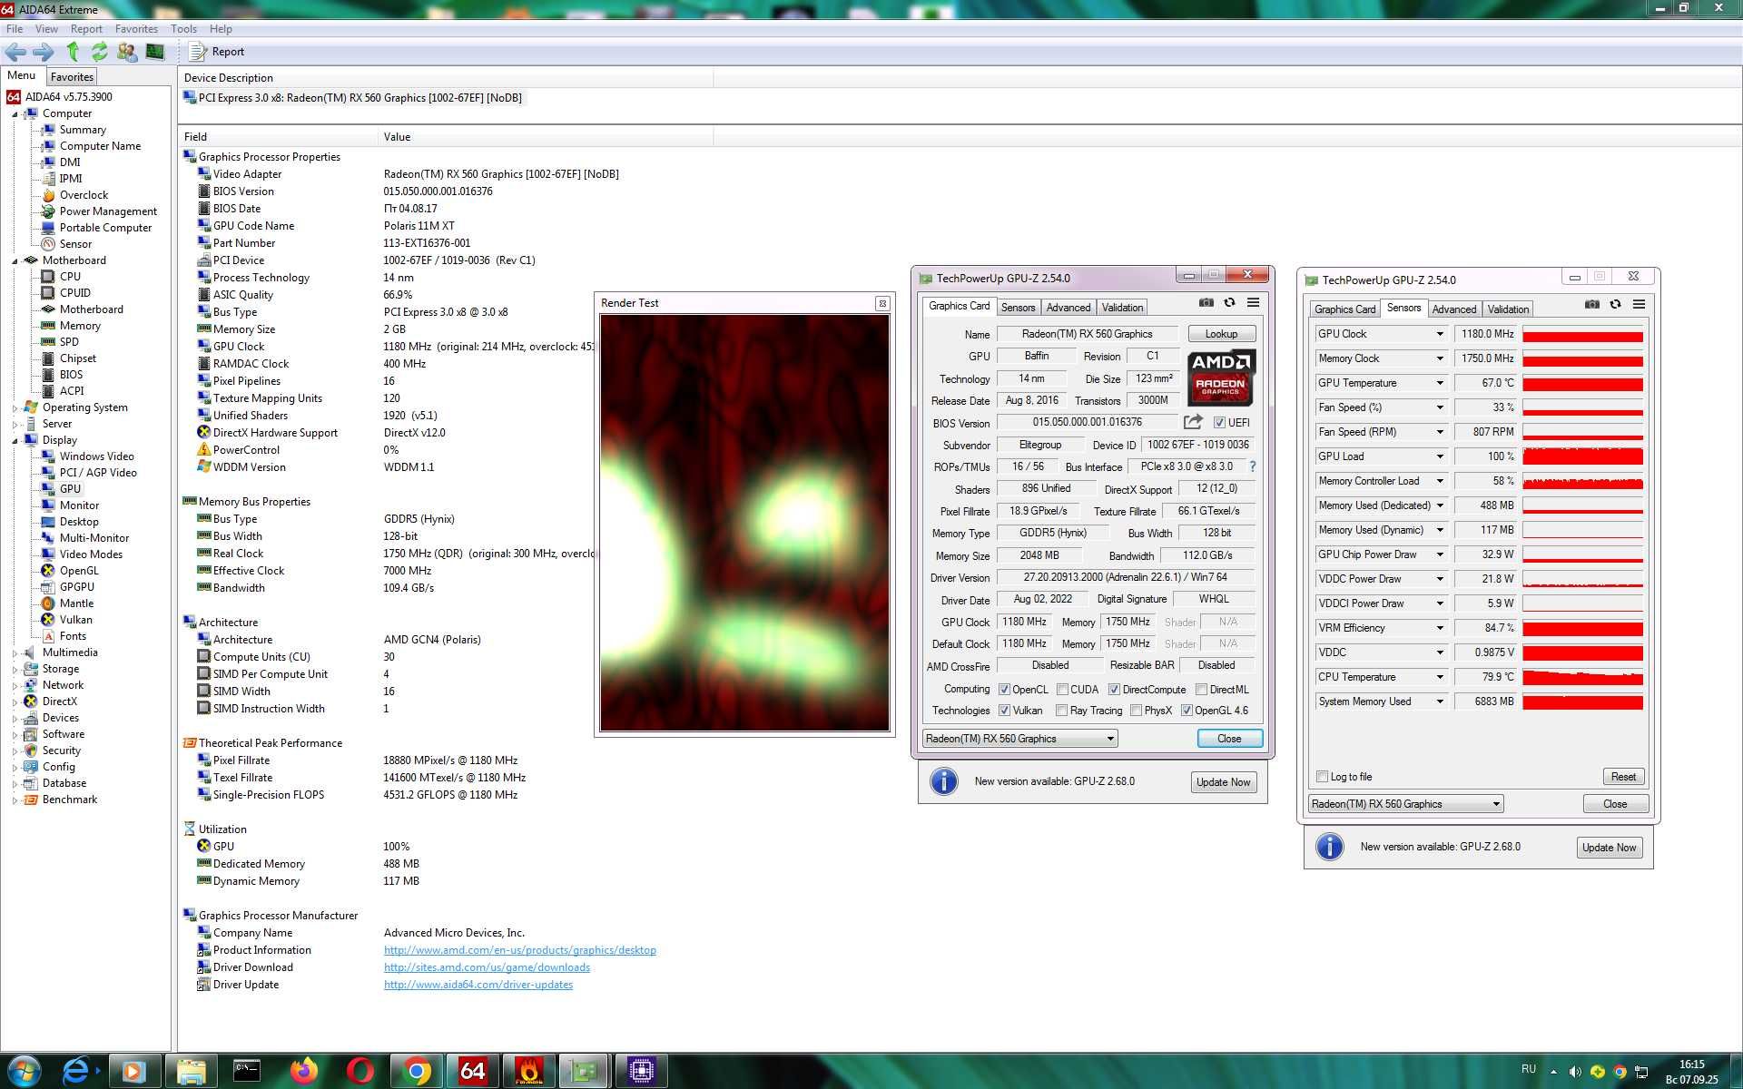
Task: Click the Refresh icon in AIDA64 toolbar
Action: [x=99, y=52]
